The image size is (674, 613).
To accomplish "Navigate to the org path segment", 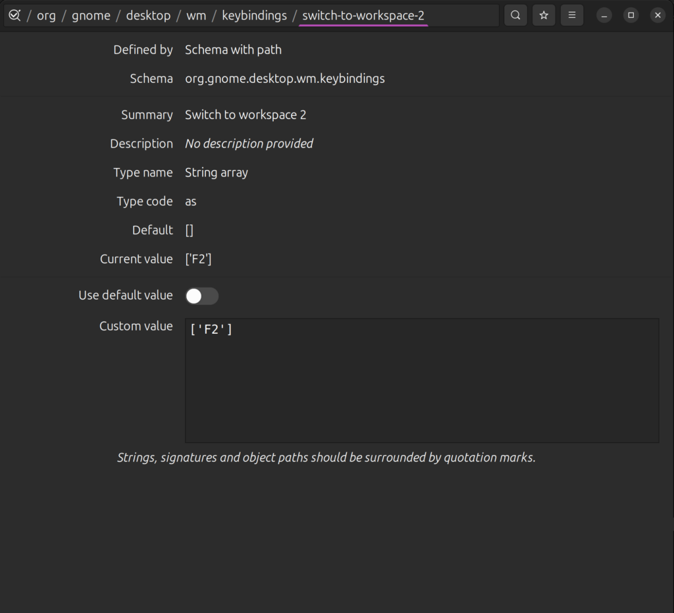I will (x=46, y=16).
